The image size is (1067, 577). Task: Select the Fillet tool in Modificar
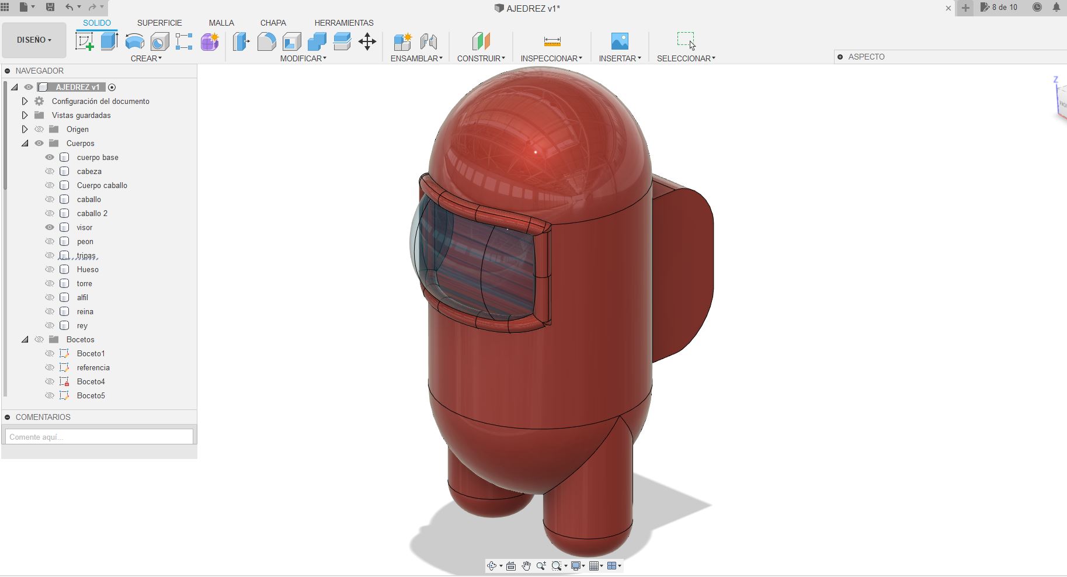[x=266, y=41]
